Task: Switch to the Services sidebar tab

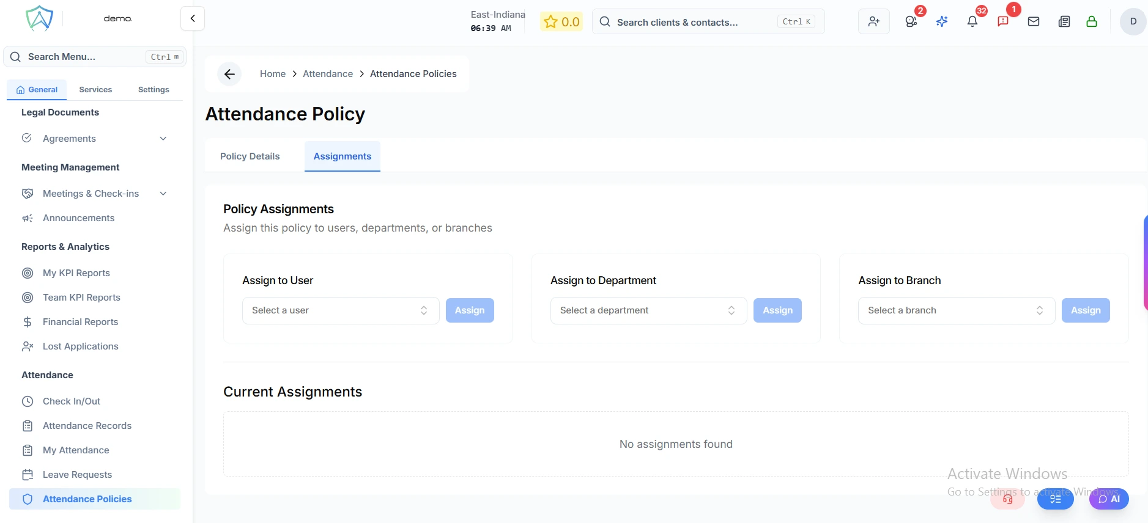Action: [95, 90]
